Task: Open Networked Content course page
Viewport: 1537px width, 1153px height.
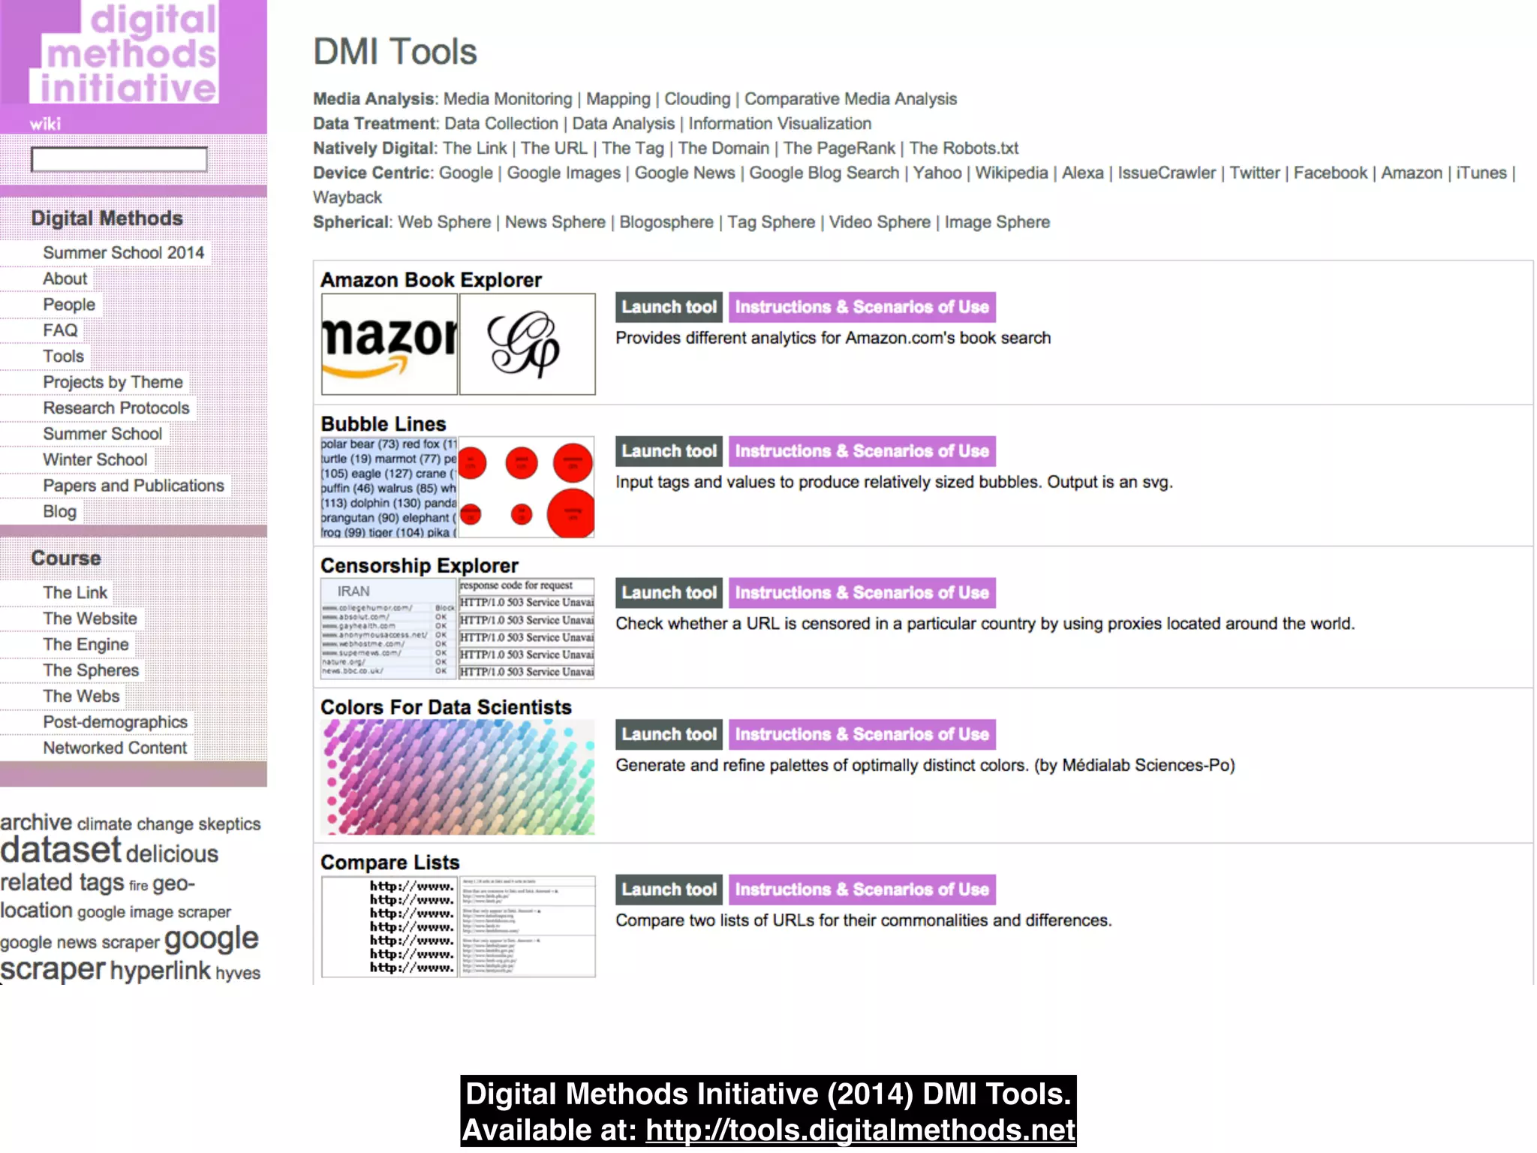Action: (115, 748)
